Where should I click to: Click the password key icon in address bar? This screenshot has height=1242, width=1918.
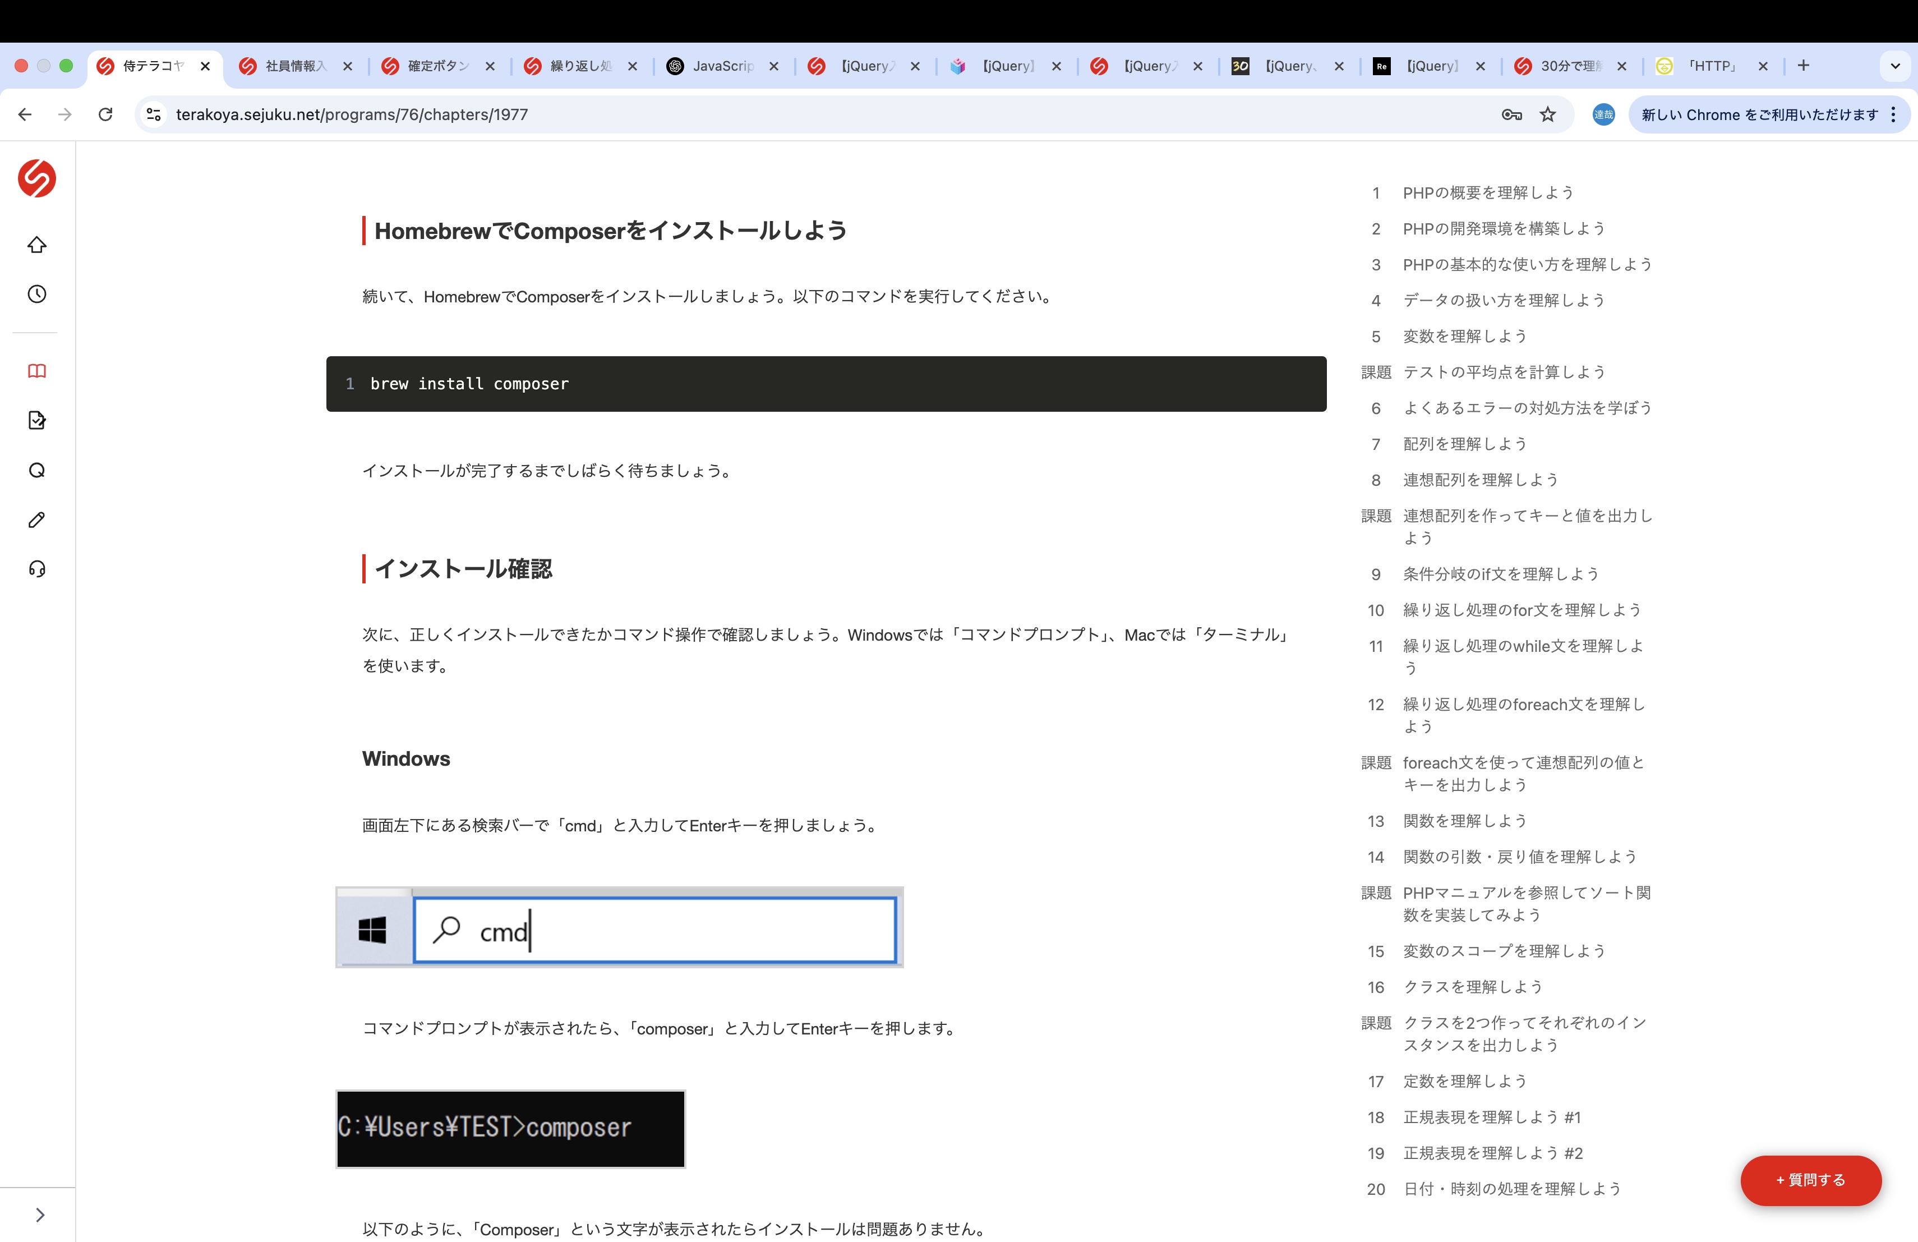pos(1511,114)
